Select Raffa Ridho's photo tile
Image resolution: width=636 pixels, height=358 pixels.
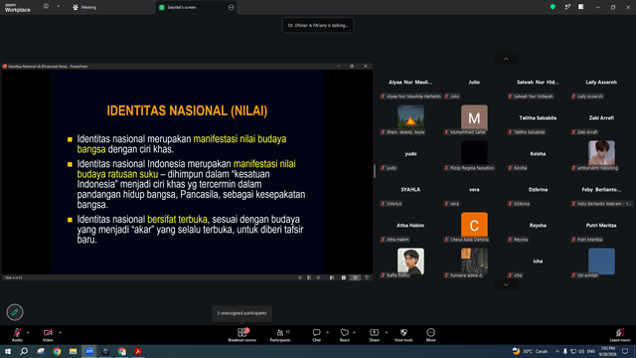click(410, 261)
